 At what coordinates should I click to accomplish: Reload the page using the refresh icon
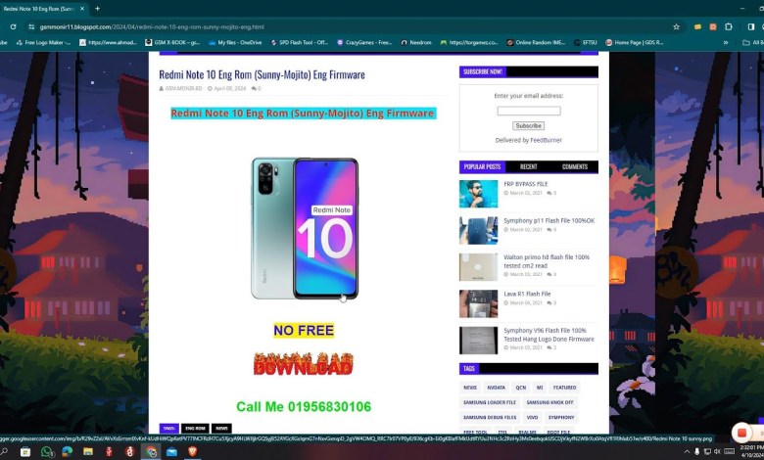click(x=13, y=26)
